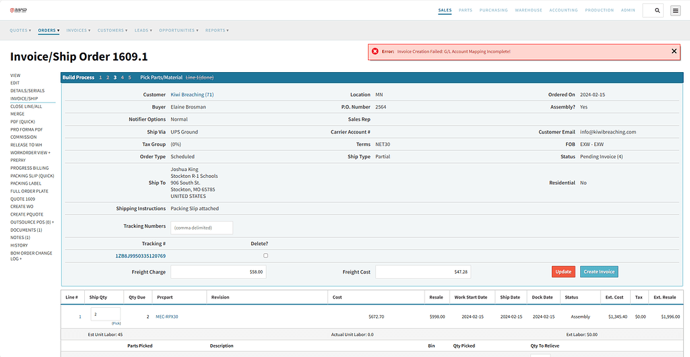Click the Tracking Numbers input field
Screen dimensions: 690x357
click(201, 228)
